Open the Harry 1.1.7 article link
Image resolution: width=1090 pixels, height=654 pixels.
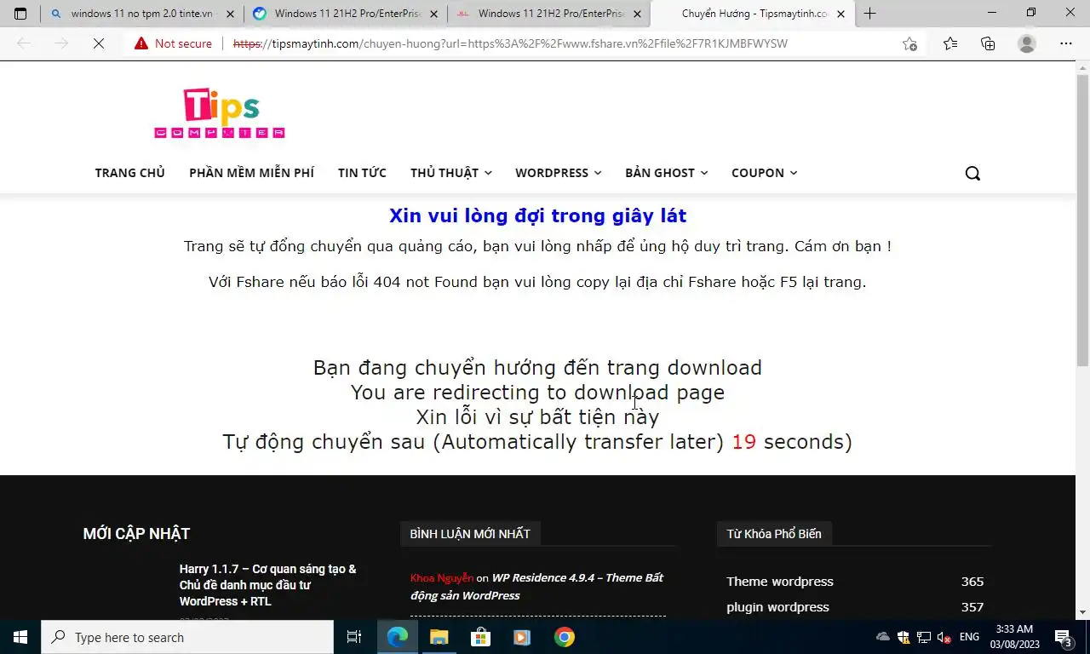pyautogui.click(x=268, y=585)
